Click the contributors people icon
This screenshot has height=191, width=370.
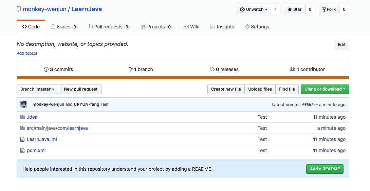292,69
